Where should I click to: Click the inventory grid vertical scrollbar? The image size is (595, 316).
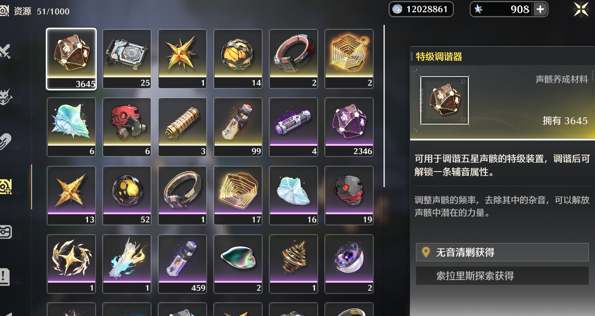pyautogui.click(x=384, y=106)
